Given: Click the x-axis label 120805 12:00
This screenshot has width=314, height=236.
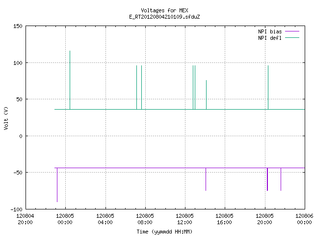Looking at the screenshot, I should pos(184,219).
